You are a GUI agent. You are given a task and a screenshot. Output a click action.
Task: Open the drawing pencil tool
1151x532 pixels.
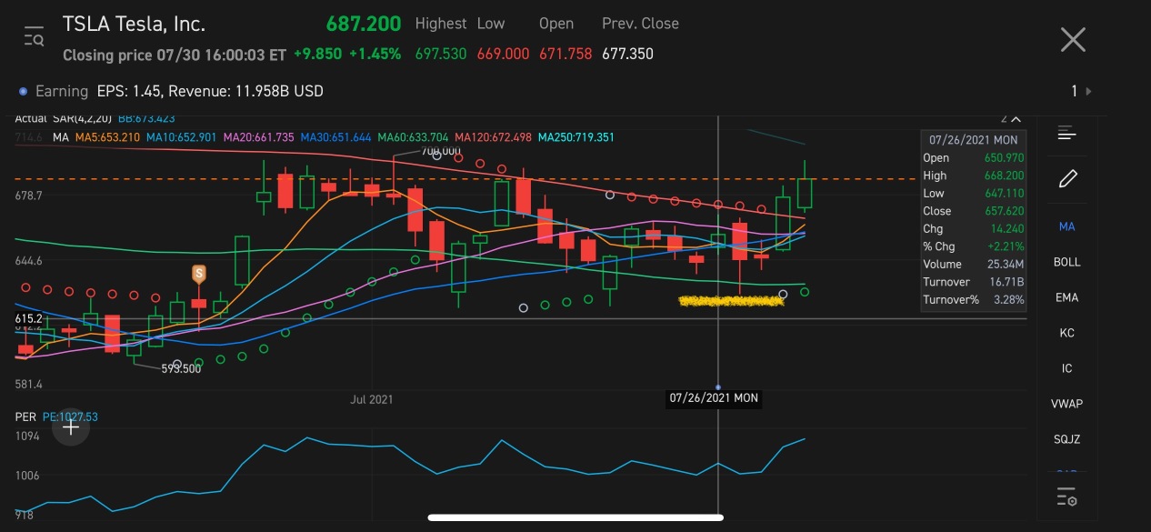pyautogui.click(x=1067, y=178)
